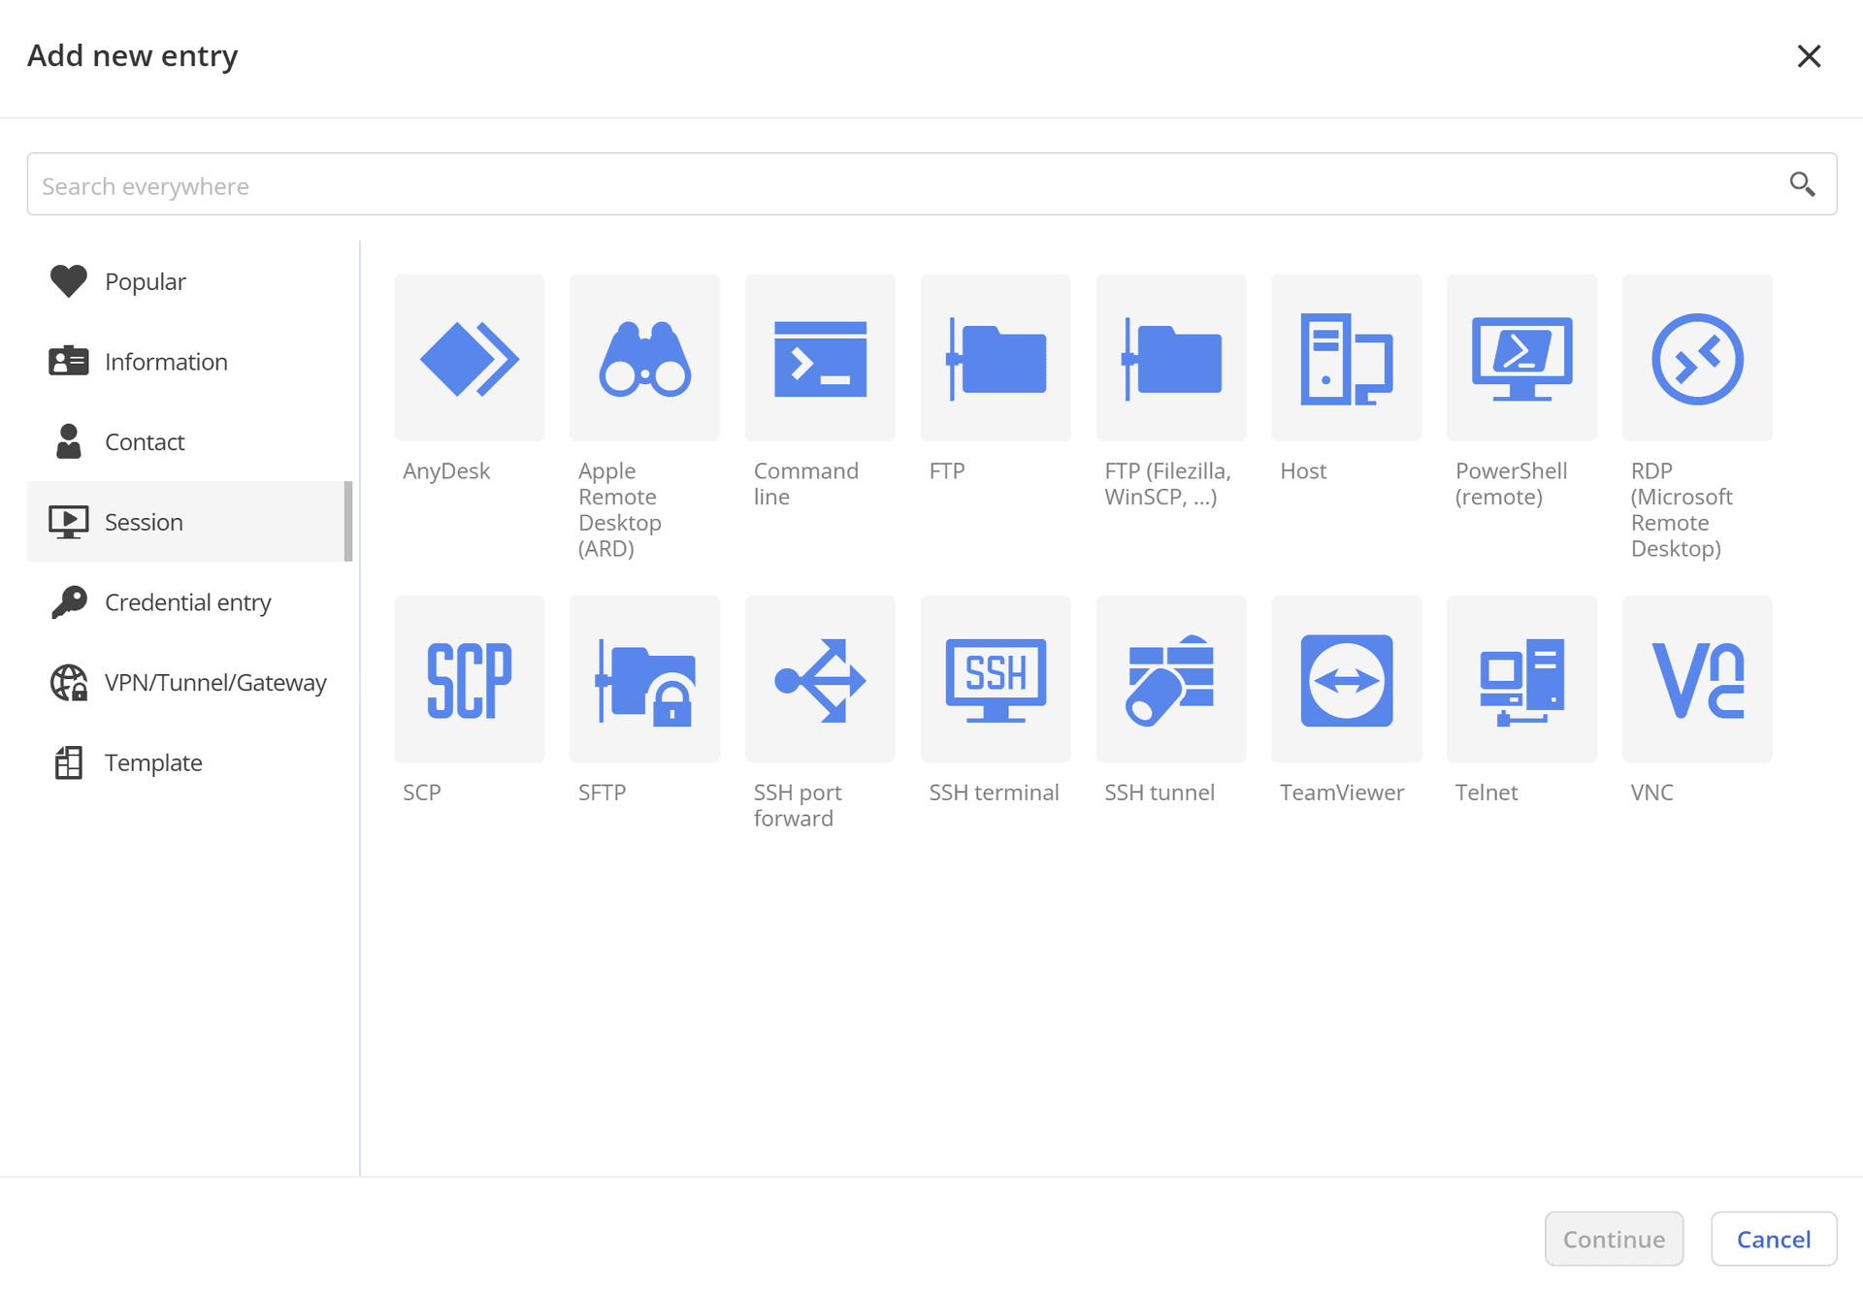
Task: Select the SSH terminal icon
Action: (x=996, y=679)
